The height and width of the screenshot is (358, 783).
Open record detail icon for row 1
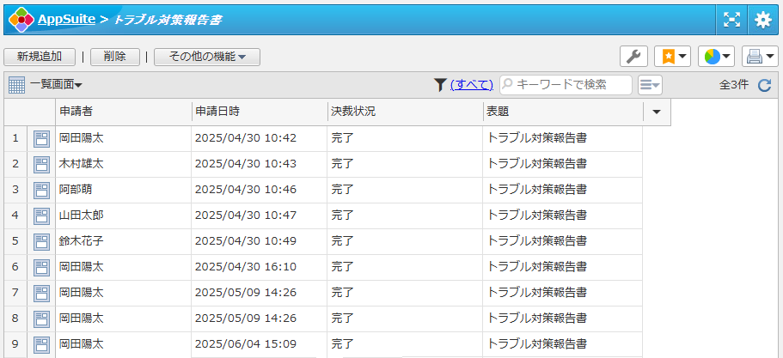[x=41, y=139]
